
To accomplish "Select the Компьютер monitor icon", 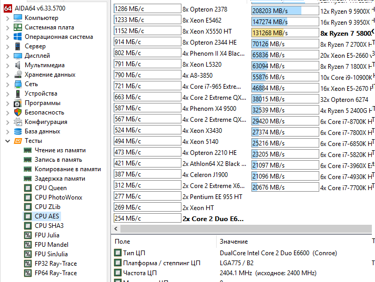I will tap(18, 18).
